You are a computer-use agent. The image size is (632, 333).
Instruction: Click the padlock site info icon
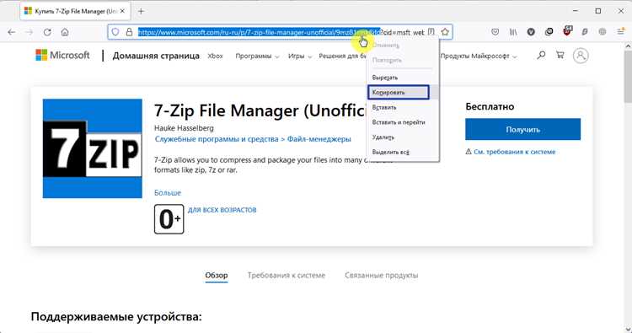click(x=129, y=32)
